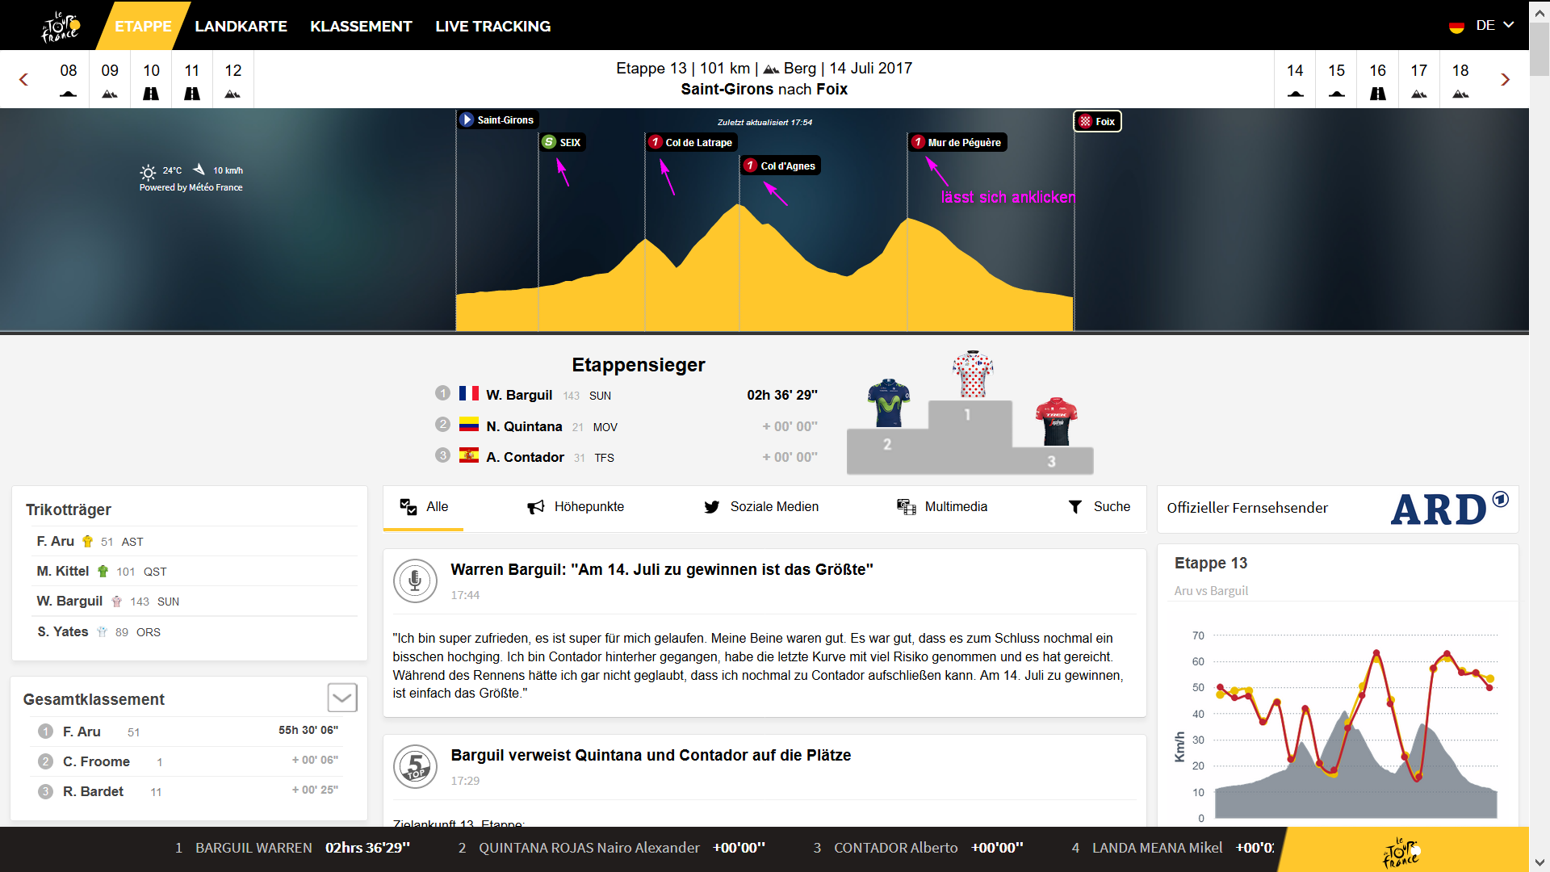Select the Col d'Agnes climb marker
The height and width of the screenshot is (872, 1550).
[x=780, y=166]
